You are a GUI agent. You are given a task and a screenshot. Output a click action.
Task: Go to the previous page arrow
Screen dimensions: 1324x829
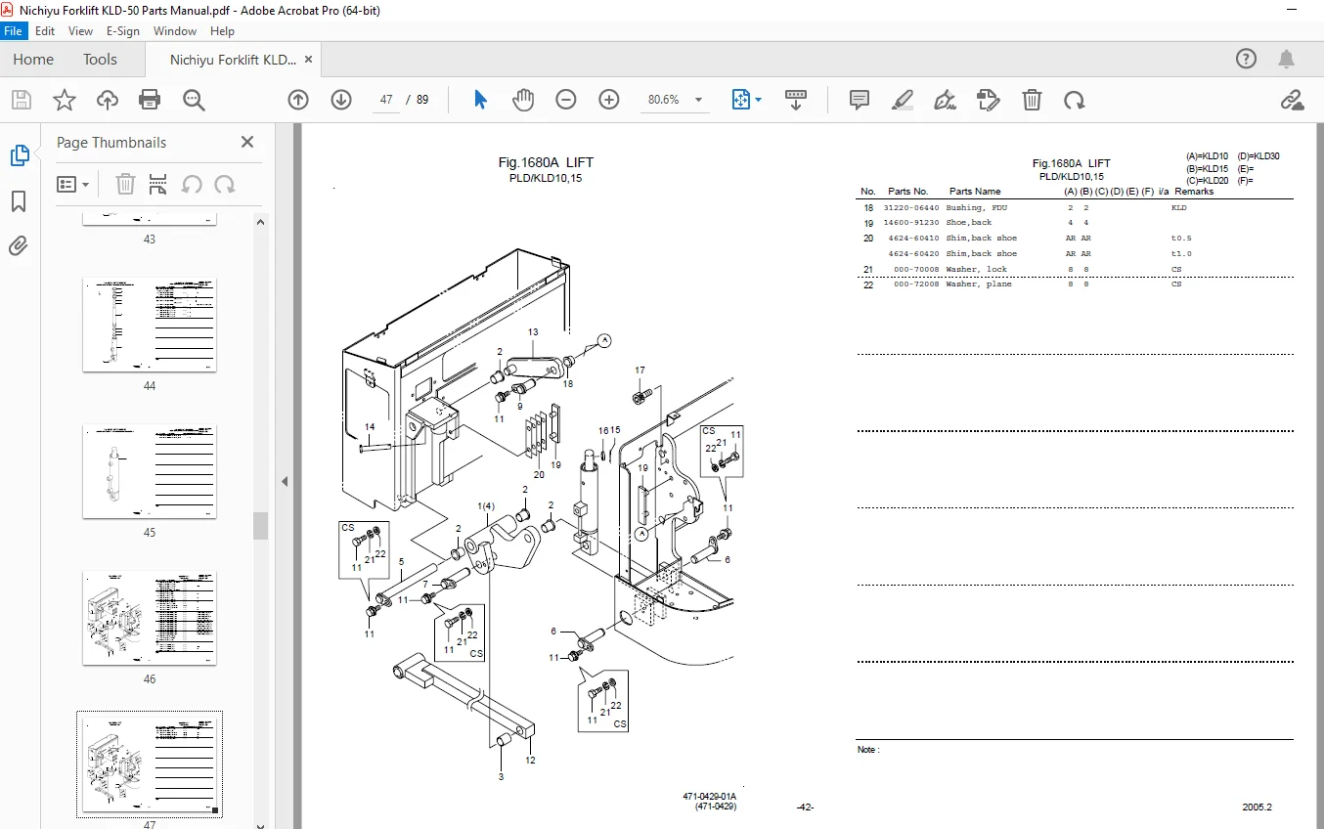[298, 100]
